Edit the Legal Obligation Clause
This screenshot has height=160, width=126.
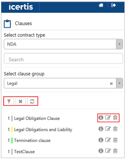[x=108, y=118]
